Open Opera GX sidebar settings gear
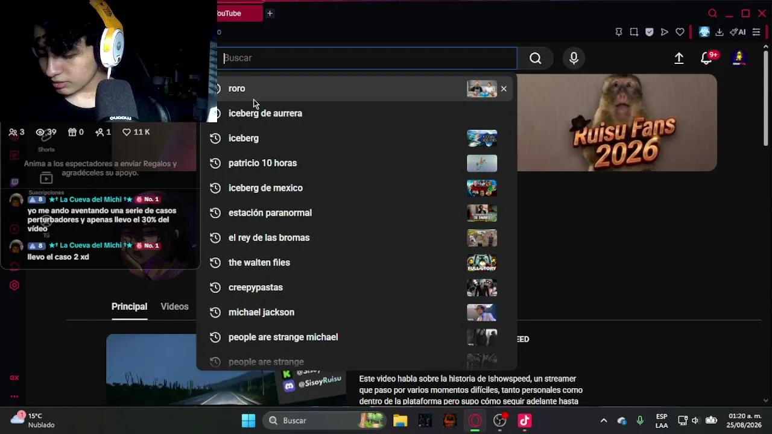This screenshot has height=434, width=772. 14,285
